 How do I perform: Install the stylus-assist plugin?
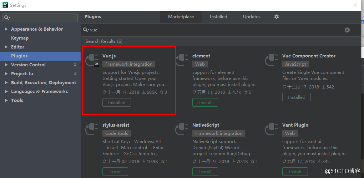(x=115, y=172)
